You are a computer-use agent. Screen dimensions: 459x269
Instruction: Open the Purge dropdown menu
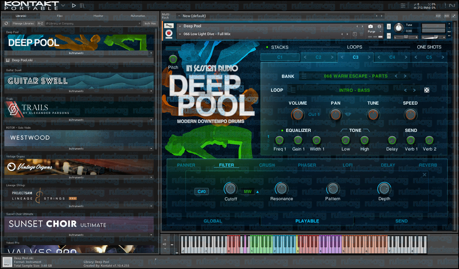[374, 32]
